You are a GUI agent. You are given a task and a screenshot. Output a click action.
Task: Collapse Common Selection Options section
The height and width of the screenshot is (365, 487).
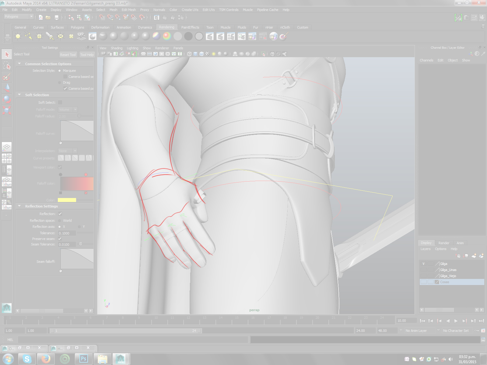coord(19,64)
